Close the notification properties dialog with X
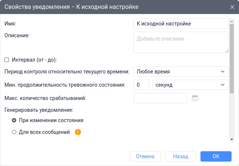The image size is (239, 166). 232,7
